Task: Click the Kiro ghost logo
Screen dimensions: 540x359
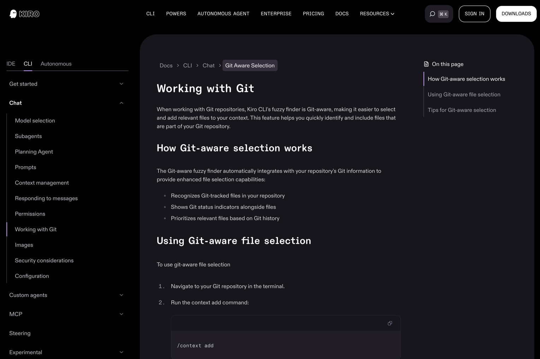Action: (x=13, y=14)
